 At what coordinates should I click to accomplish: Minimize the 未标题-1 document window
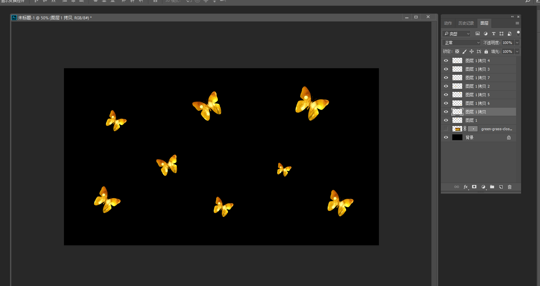point(407,17)
